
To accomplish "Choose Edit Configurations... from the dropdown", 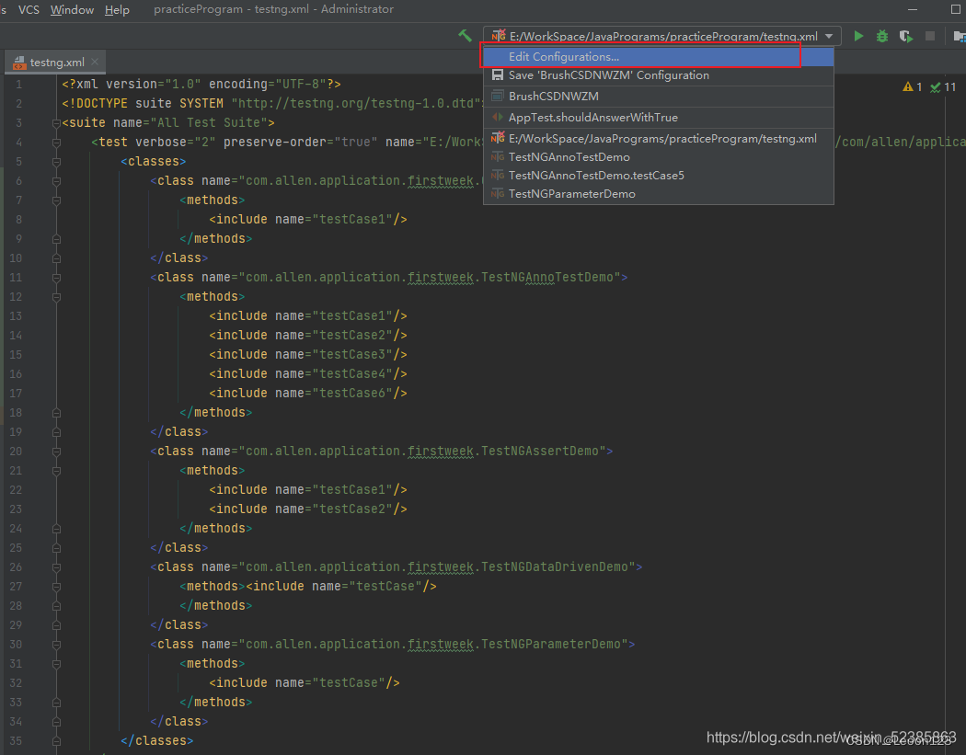I will [x=658, y=56].
